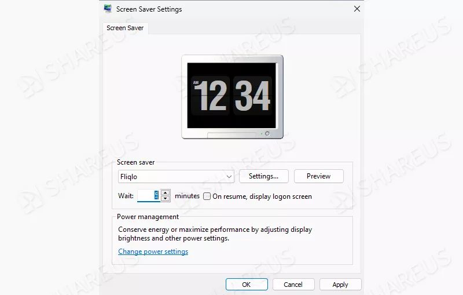
Task: Click the 'minutes' label text
Action: coord(187,196)
